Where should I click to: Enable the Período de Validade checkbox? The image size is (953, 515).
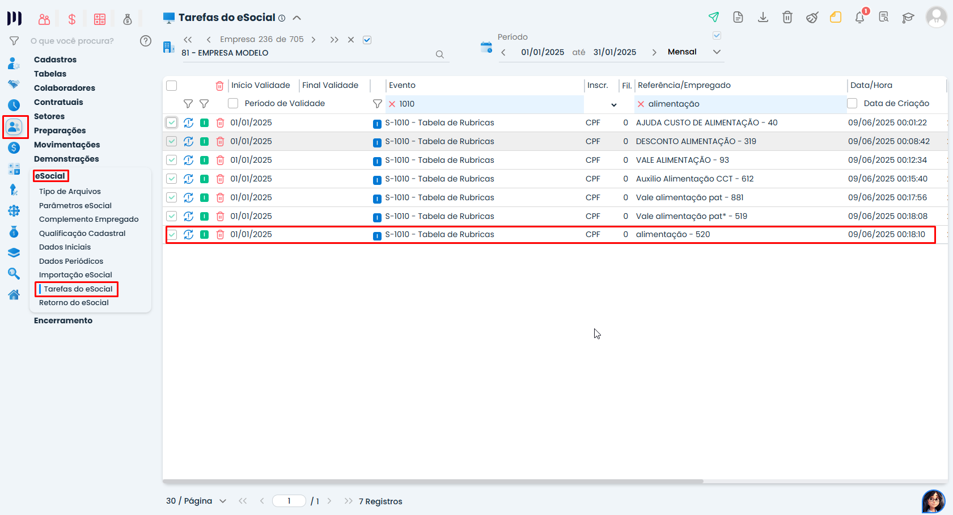click(233, 103)
